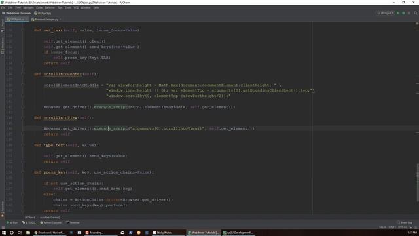Fold the scrollIntoCenter method in gutter
This screenshot has width=419, height=236.
tap(23, 74)
